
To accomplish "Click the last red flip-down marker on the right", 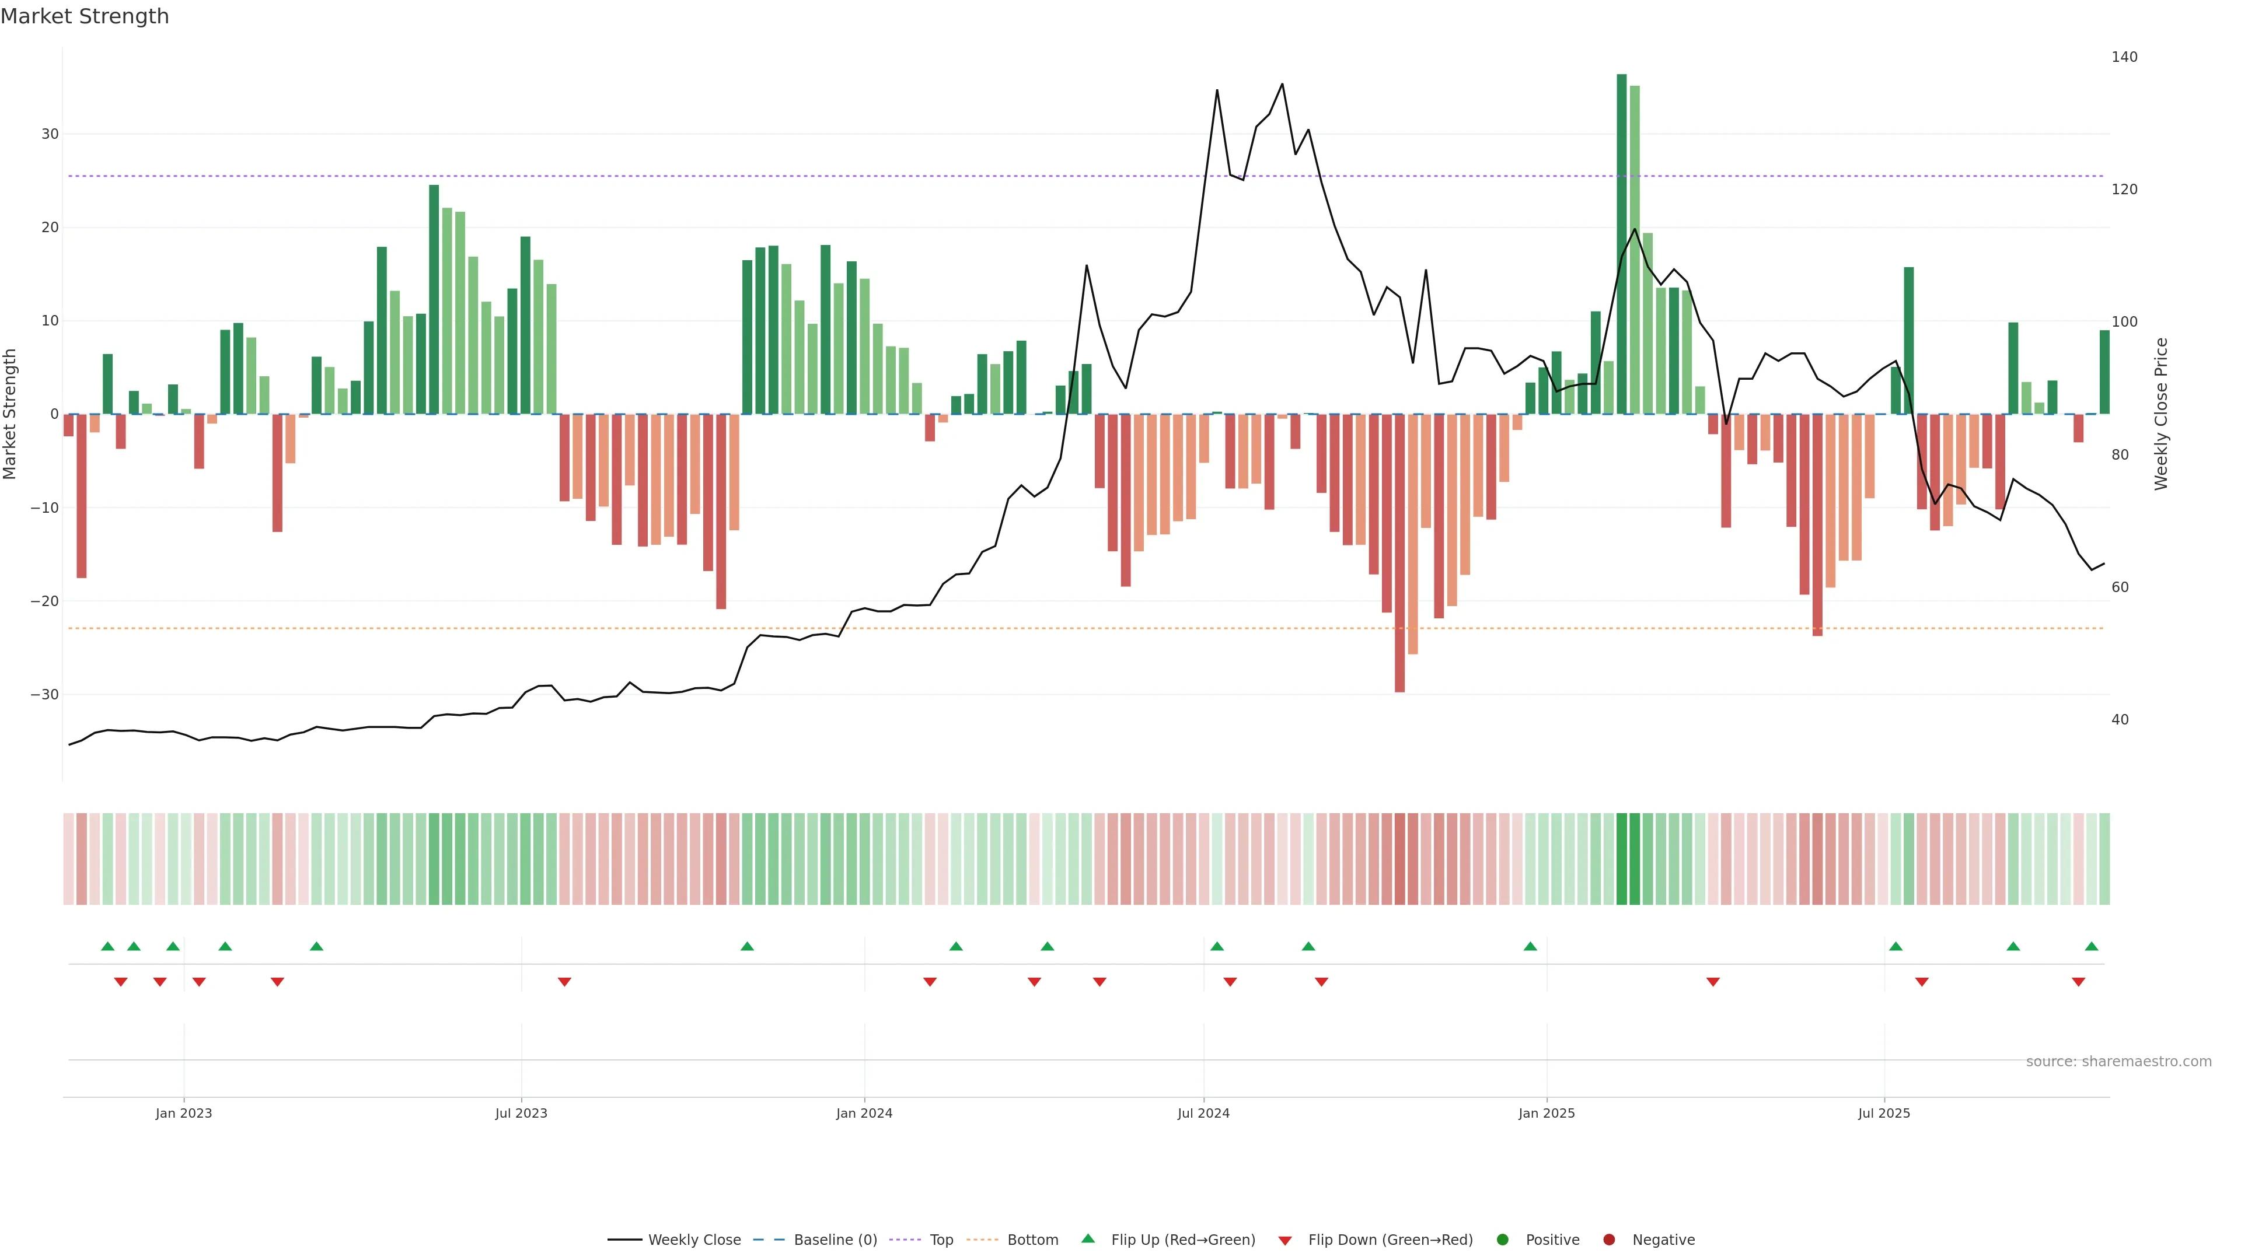I will coord(2078,982).
